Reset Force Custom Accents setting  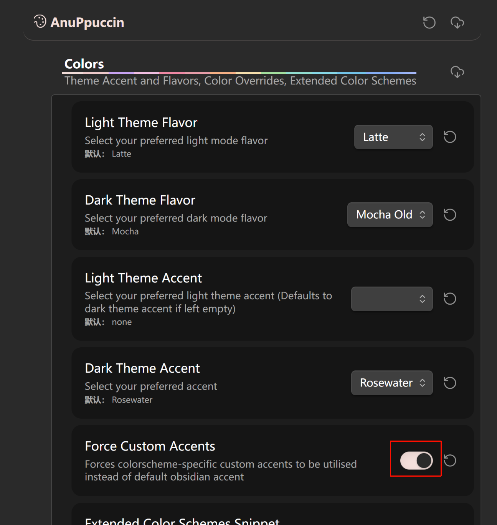click(x=450, y=460)
